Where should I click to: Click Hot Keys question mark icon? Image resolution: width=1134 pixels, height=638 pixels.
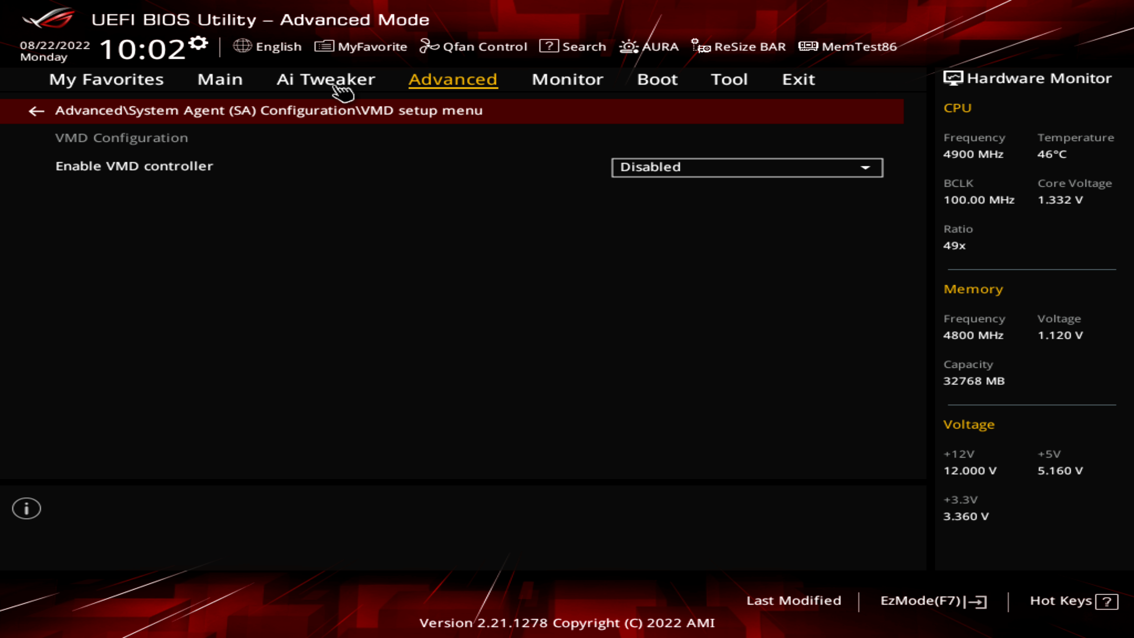click(x=1107, y=601)
